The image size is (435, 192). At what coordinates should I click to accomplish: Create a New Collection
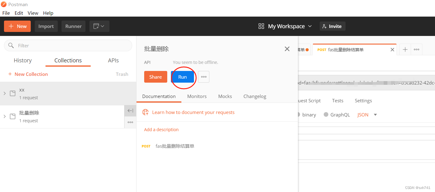28,74
